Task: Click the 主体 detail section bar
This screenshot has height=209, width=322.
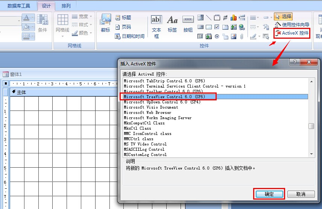Action: tap(64, 92)
